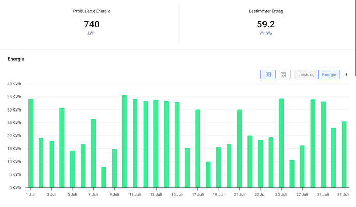356x207 pixels.
Task: Click the 740 kWh produced energy value
Action: point(92,24)
